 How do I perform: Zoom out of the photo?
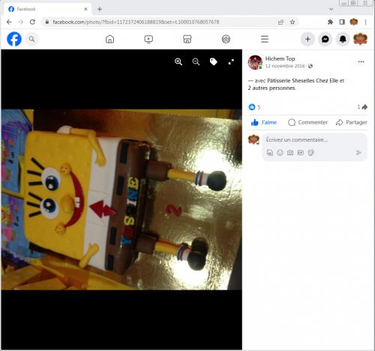pyautogui.click(x=196, y=61)
